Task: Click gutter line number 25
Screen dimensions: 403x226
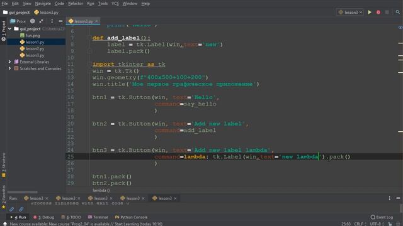Action: (x=71, y=156)
